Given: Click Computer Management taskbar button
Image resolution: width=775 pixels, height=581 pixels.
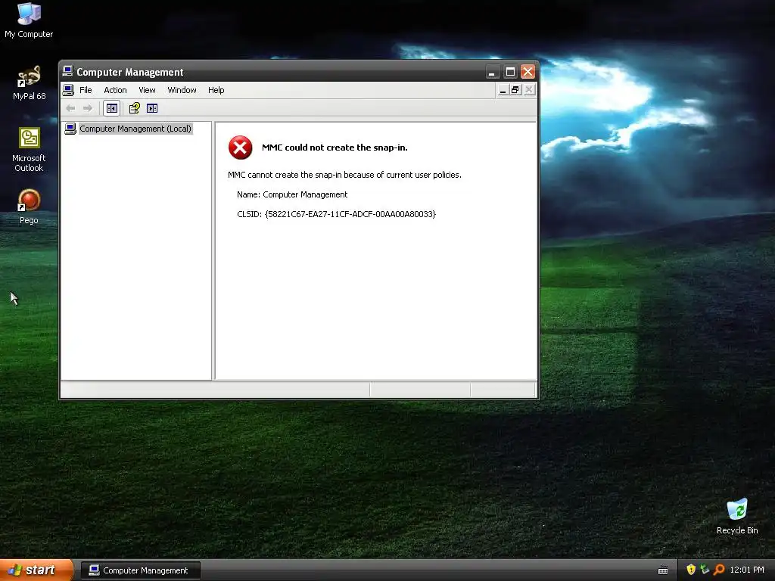Looking at the screenshot, I should (x=141, y=570).
